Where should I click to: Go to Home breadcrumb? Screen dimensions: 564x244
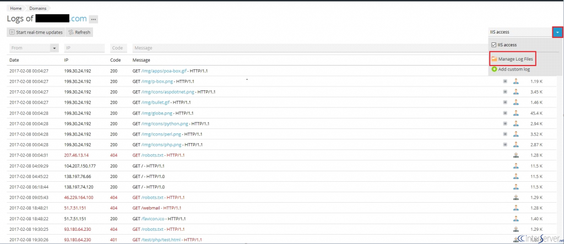tap(15, 8)
